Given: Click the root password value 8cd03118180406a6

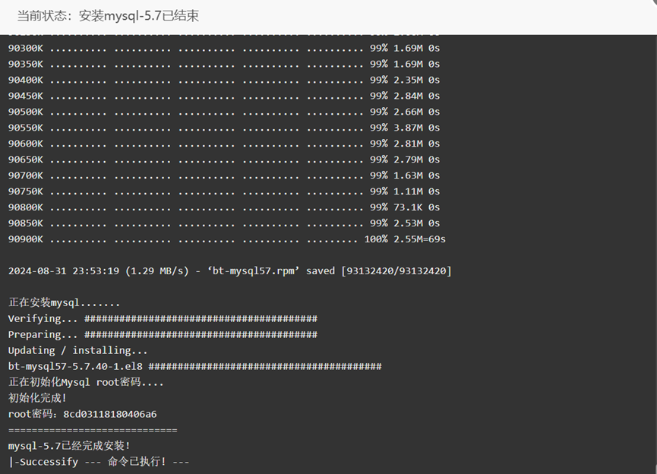Looking at the screenshot, I should click(109, 414).
